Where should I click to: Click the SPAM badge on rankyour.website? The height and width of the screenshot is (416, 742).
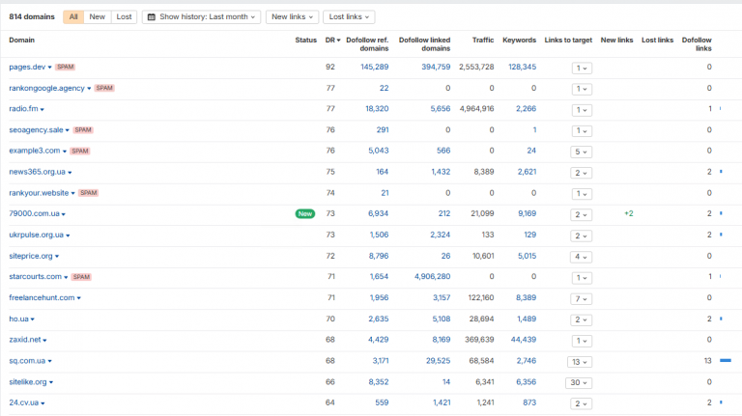pos(88,193)
